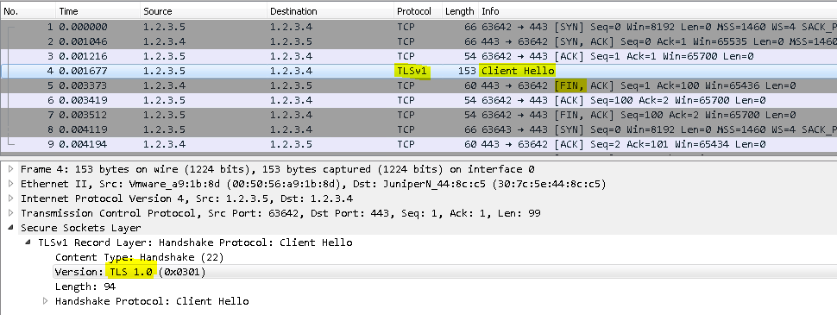Image resolution: width=837 pixels, height=315 pixels.
Task: Sort packets by the No. column header
Action: [x=28, y=11]
